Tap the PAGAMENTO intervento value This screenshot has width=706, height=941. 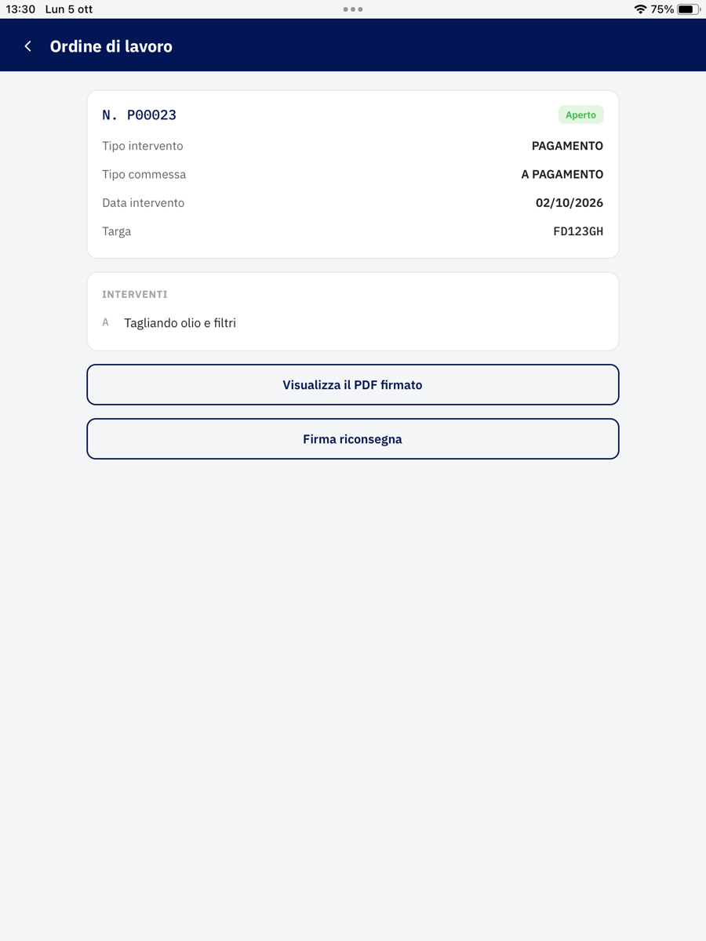pyautogui.click(x=567, y=146)
